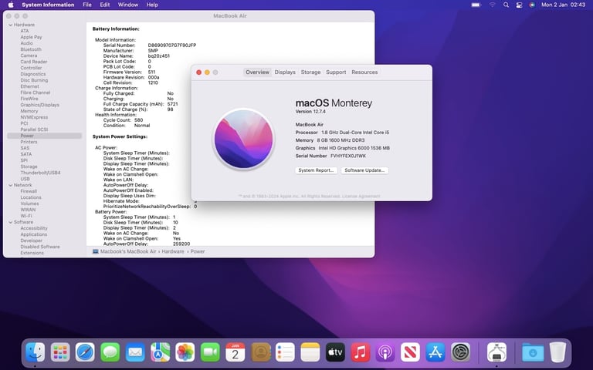Click the battery status icon
Viewport: 593px width, 370px height.
click(476, 5)
